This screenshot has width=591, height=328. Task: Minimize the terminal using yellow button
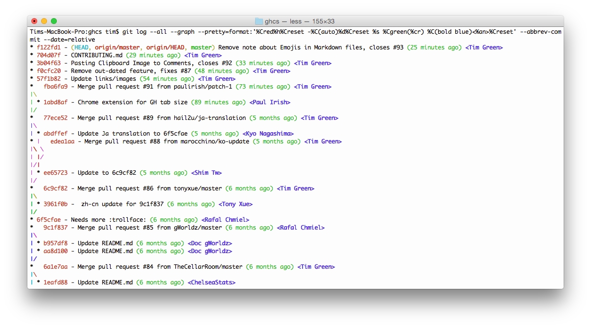(44, 21)
